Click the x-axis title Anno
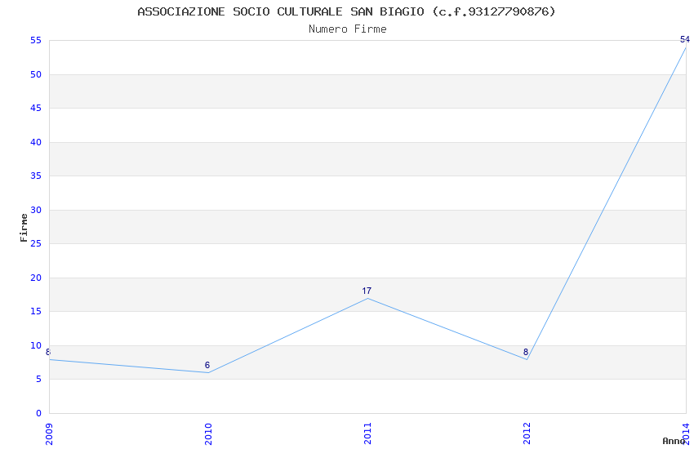The height and width of the screenshot is (449, 694). tap(674, 441)
